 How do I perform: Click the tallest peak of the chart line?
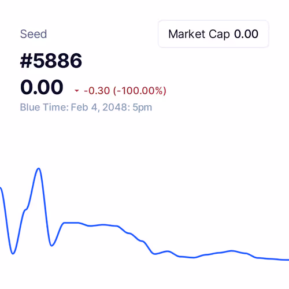(x=39, y=169)
